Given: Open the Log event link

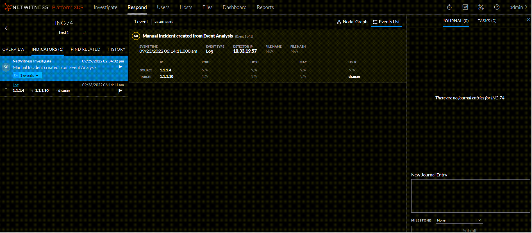Looking at the screenshot, I should (15, 85).
